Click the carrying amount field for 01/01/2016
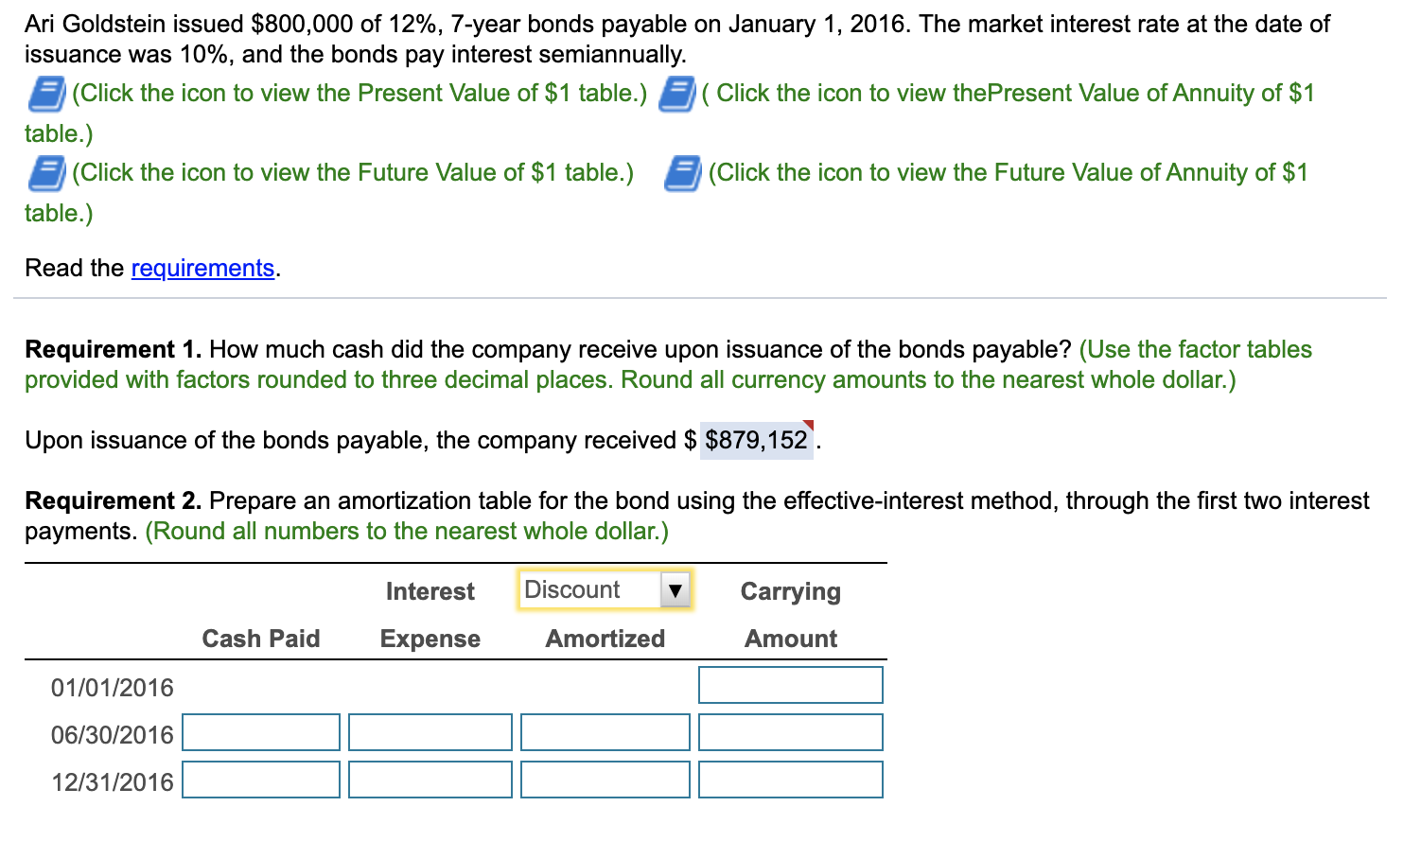This screenshot has height=859, width=1421. pos(789,685)
